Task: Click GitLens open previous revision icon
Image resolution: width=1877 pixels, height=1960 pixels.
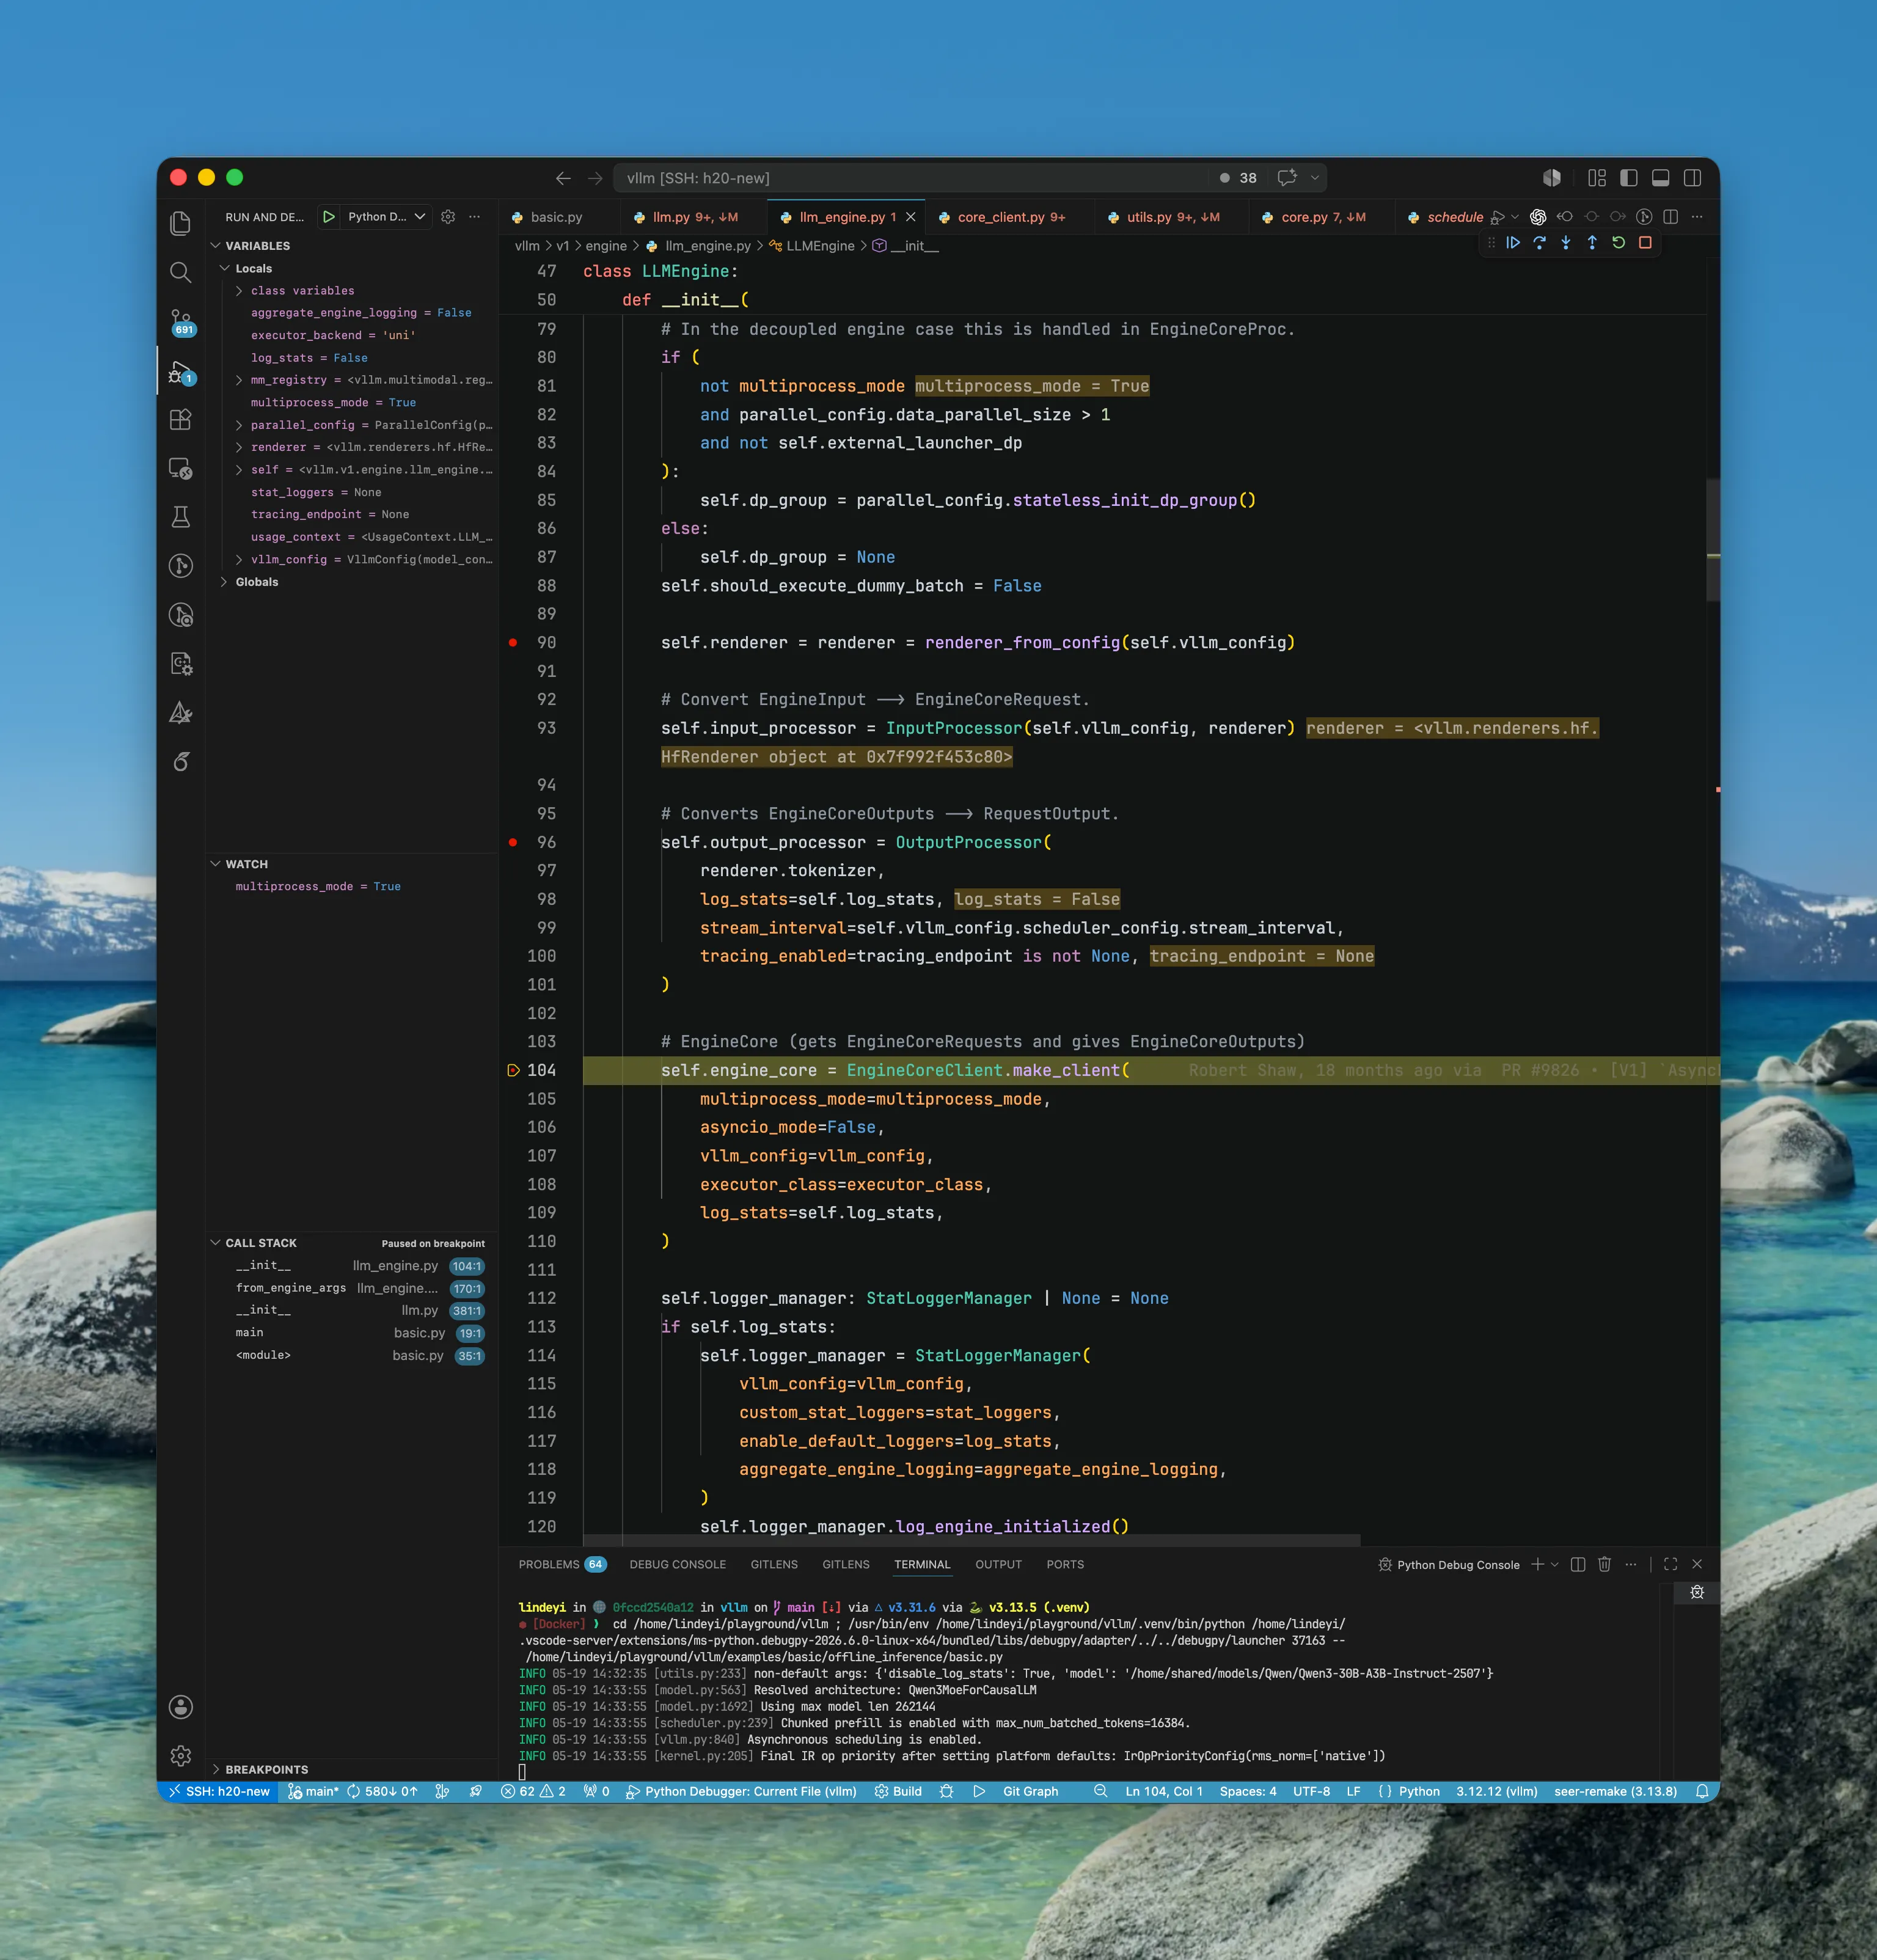Action: click(1565, 217)
